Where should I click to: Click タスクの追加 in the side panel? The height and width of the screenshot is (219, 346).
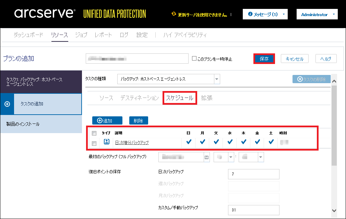pyautogui.click(x=48, y=104)
